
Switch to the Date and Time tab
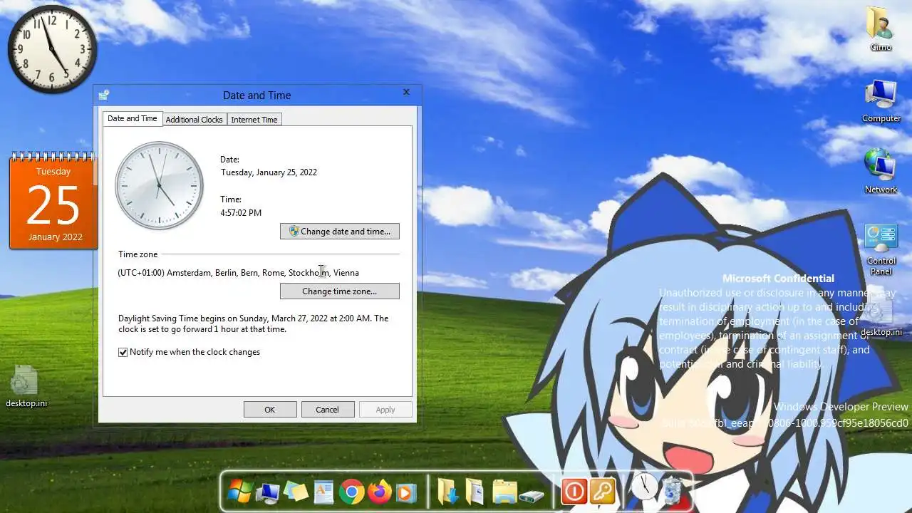pyautogui.click(x=133, y=118)
